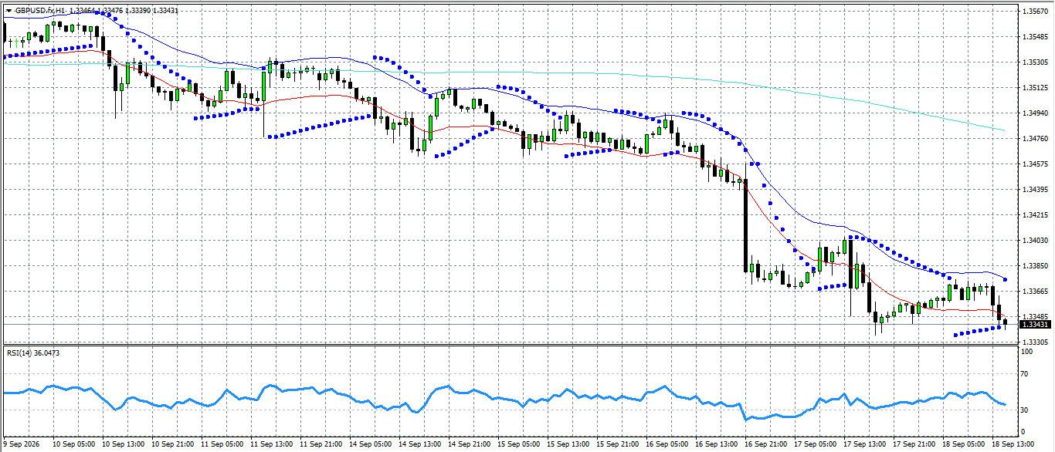Click the 15 Sep 13:00 time label
The image size is (1055, 452).
568,445
